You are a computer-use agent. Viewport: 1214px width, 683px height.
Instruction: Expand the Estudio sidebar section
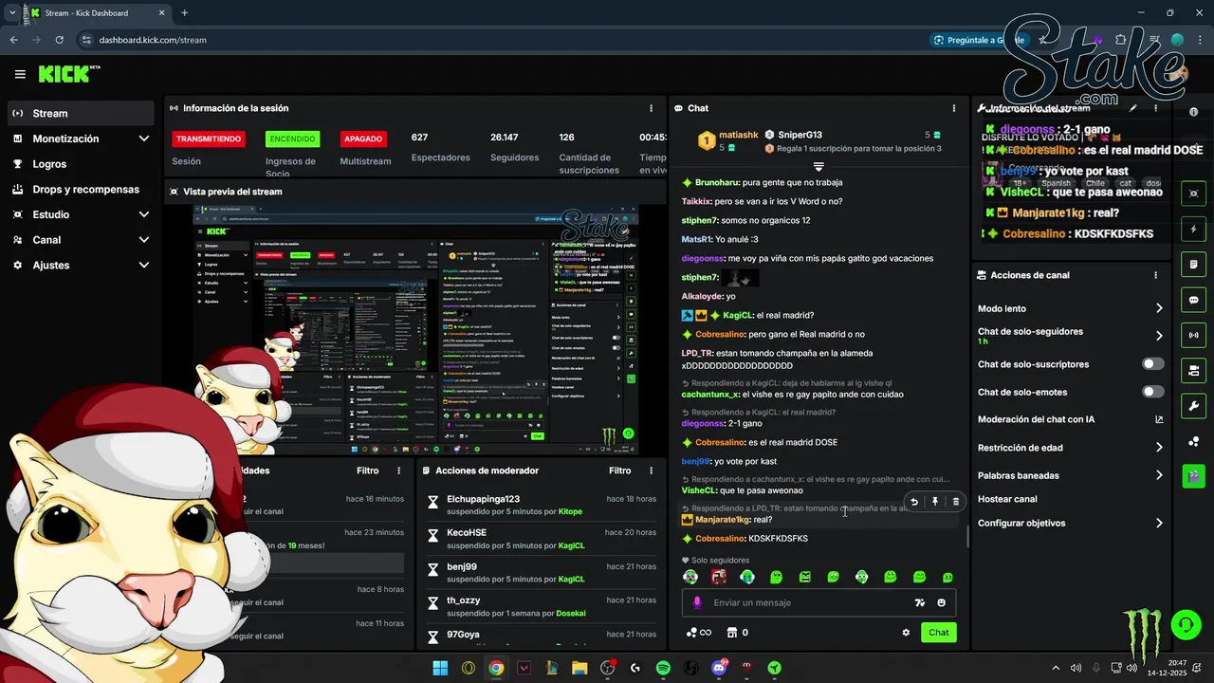[x=144, y=214]
